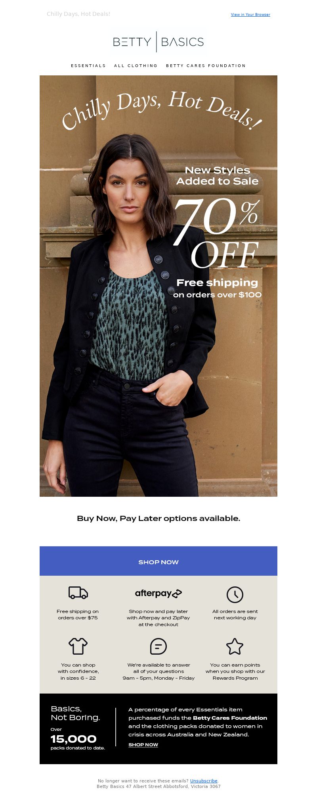Click the clock next working day icon

pos(235,594)
